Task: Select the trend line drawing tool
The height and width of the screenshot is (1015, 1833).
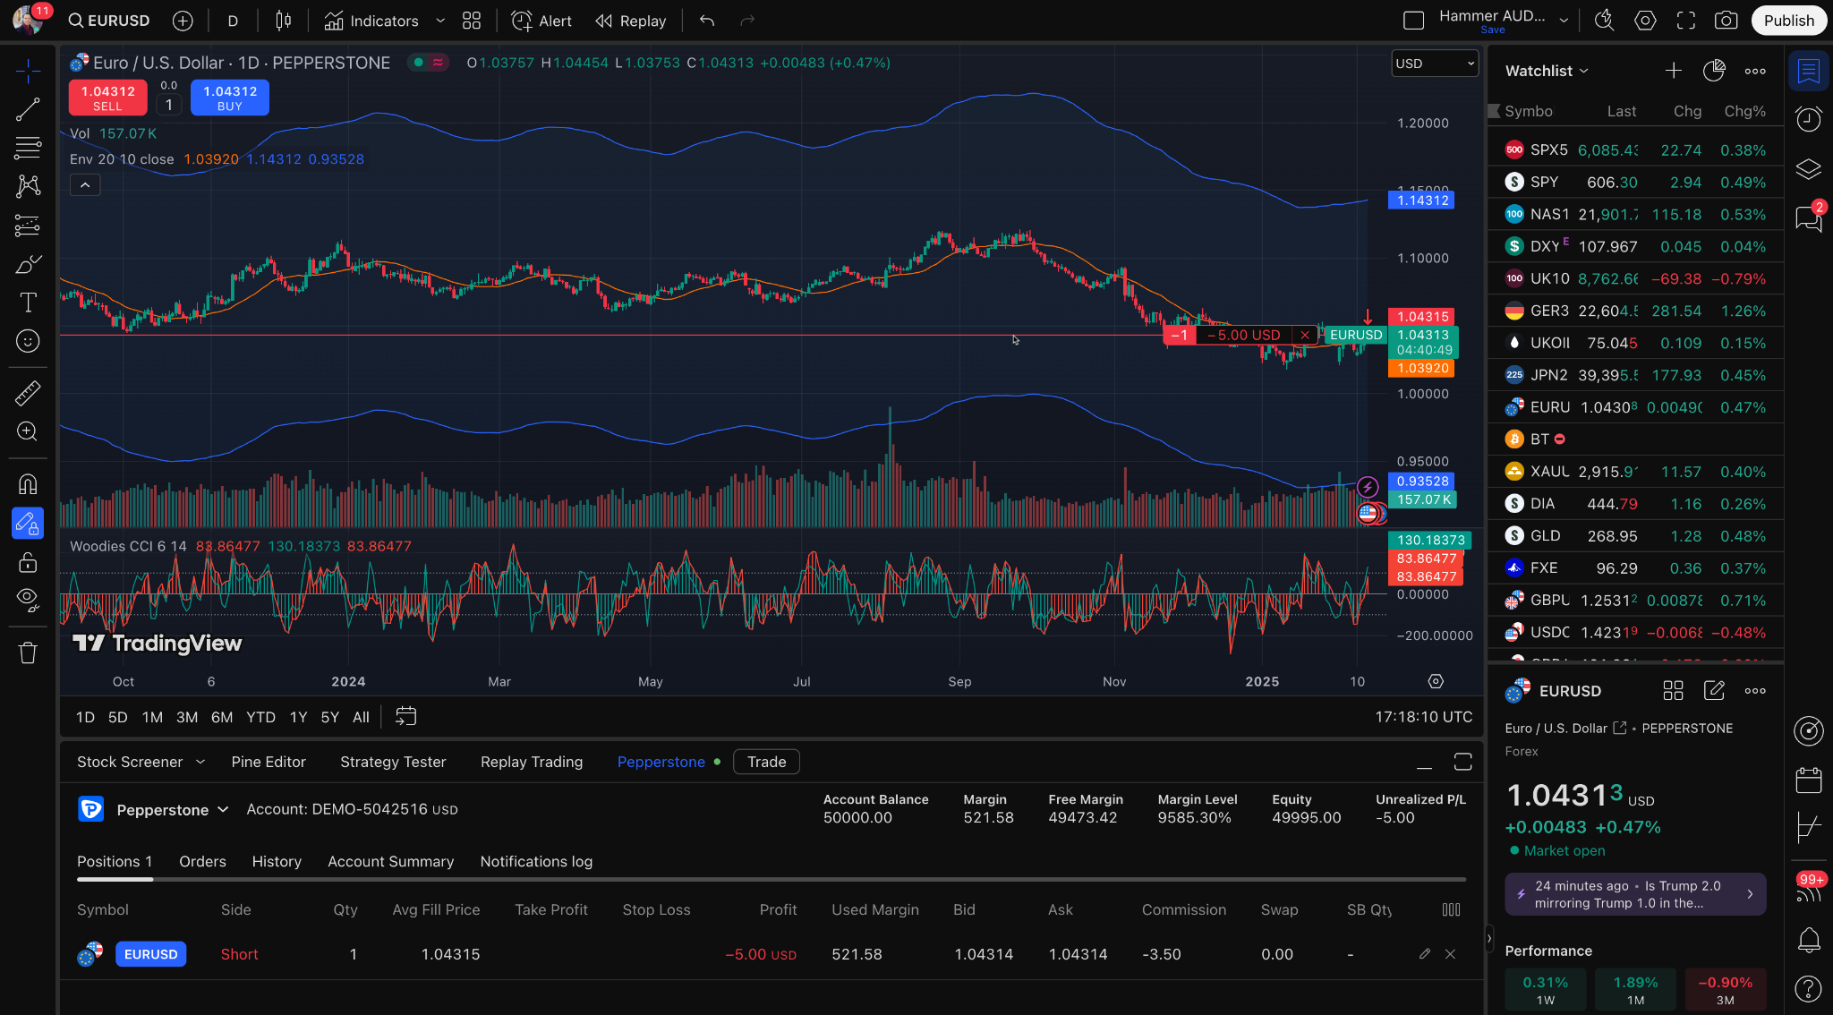Action: pos(28,109)
